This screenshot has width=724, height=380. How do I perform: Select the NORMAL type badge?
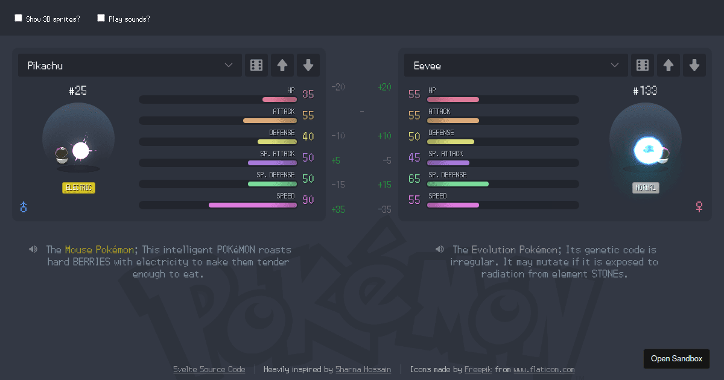coord(646,188)
